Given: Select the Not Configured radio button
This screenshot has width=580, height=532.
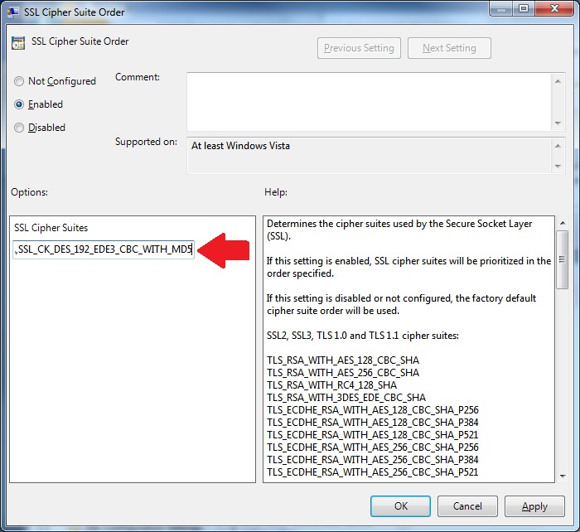Looking at the screenshot, I should 19,81.
